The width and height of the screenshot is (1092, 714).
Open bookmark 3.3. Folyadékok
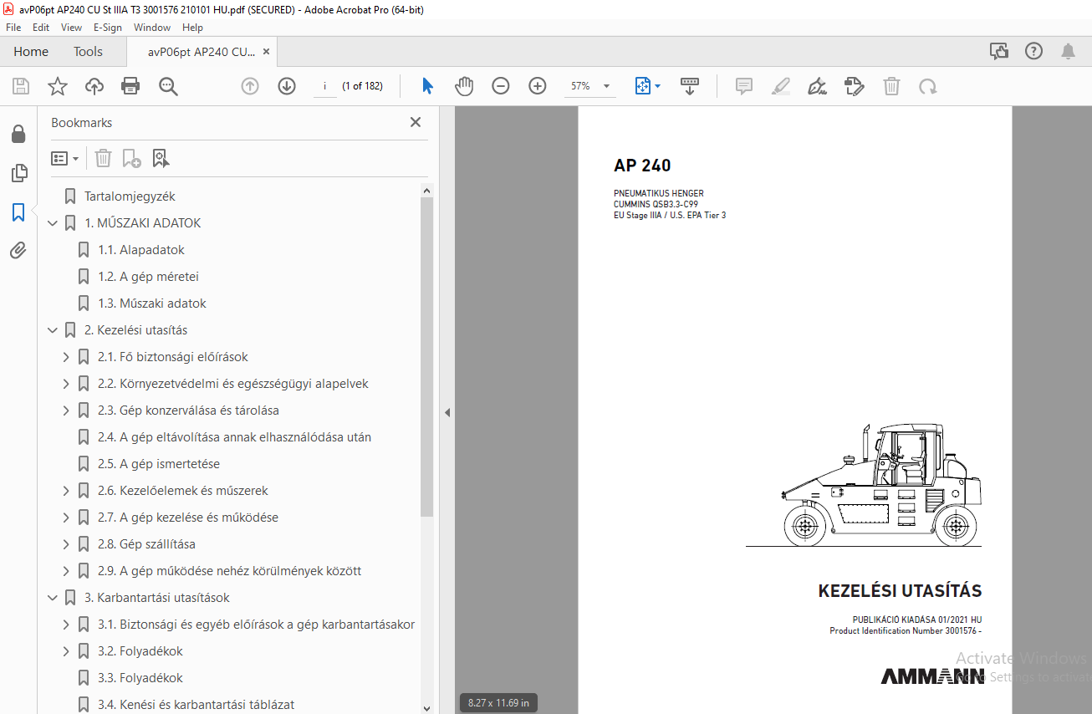coord(140,678)
